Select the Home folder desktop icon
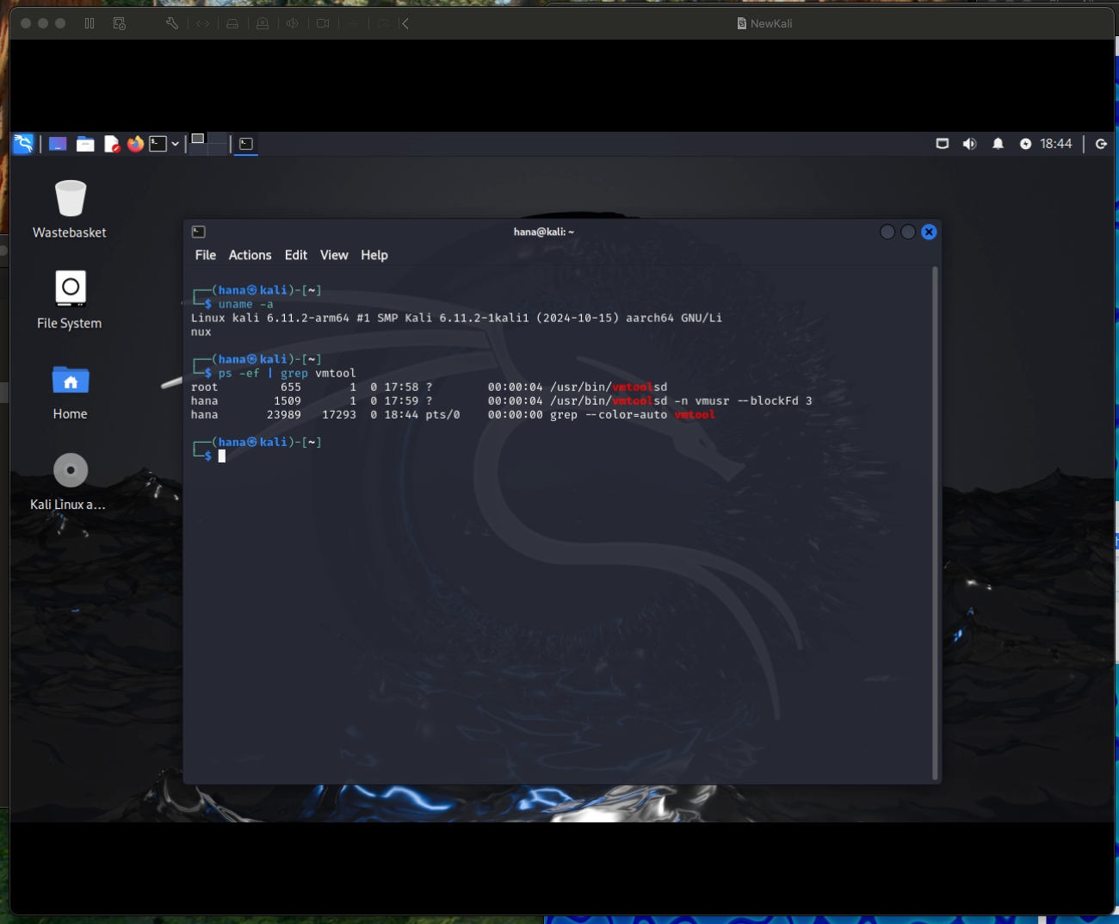Viewport: 1119px width, 924px height. (70, 391)
